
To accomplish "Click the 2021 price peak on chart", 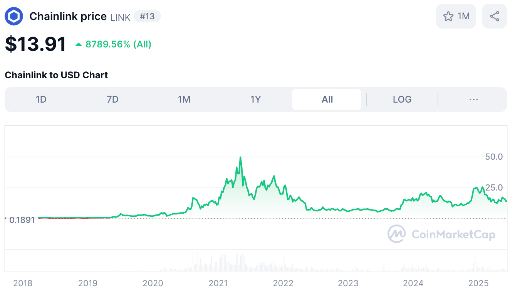I will point(240,157).
